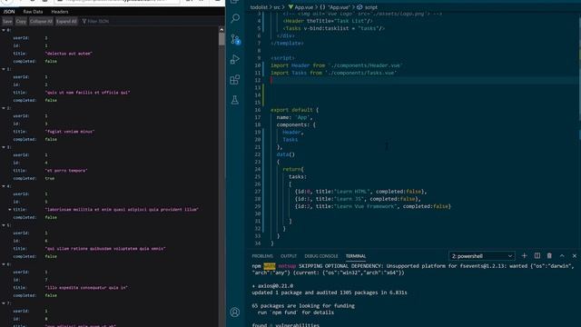Collapse JSON entry 0
The height and width of the screenshot is (327, 581).
pos(4,30)
